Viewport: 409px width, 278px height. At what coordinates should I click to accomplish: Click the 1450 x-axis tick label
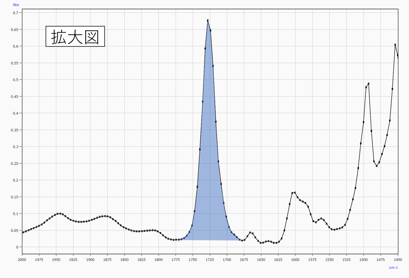[397, 260]
